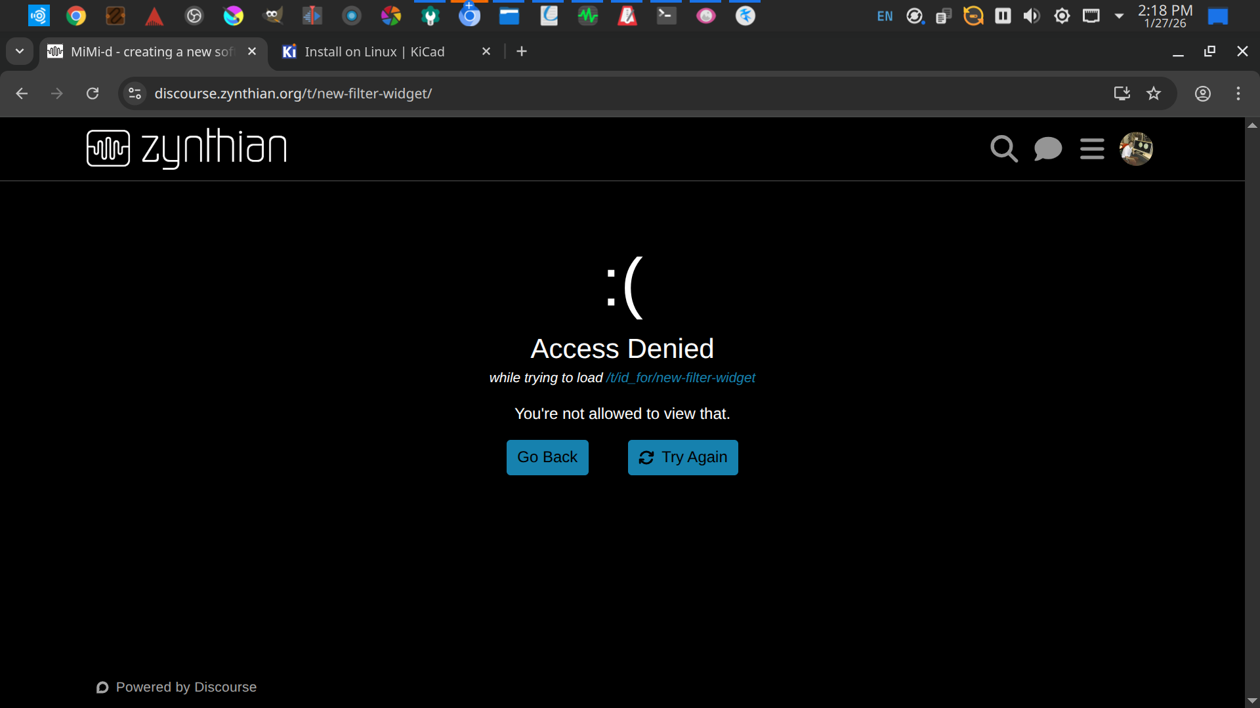The image size is (1260, 708).
Task: Select the MiMi-d tab
Action: [151, 52]
